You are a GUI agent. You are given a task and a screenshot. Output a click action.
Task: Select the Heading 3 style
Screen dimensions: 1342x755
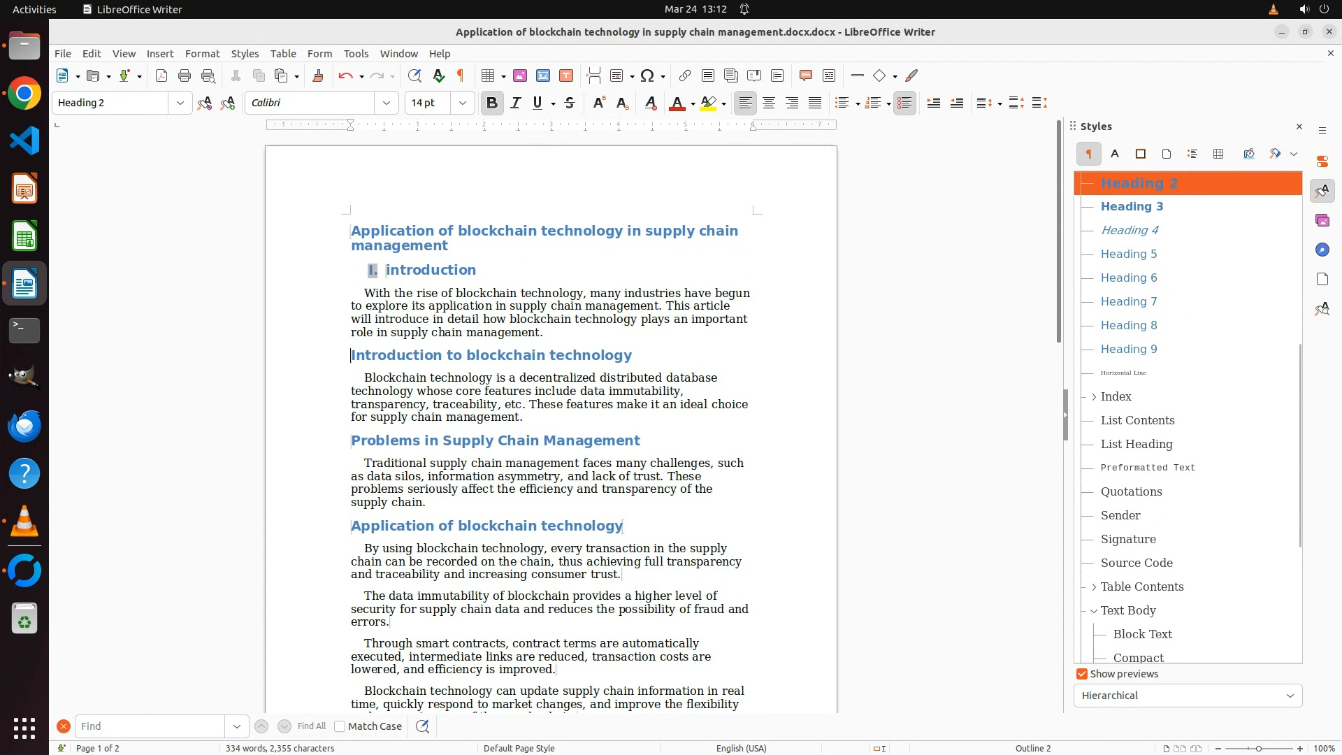click(x=1132, y=206)
